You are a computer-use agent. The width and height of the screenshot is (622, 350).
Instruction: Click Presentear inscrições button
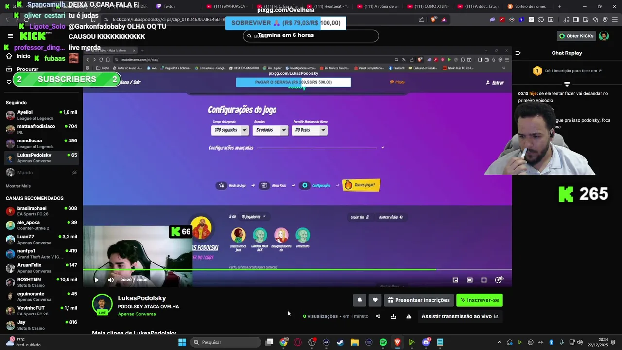tap(419, 300)
